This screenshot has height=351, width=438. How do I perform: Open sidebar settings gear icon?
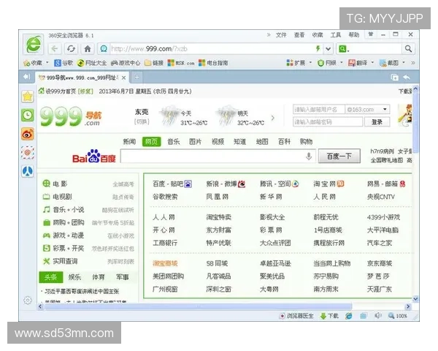pos(28,301)
